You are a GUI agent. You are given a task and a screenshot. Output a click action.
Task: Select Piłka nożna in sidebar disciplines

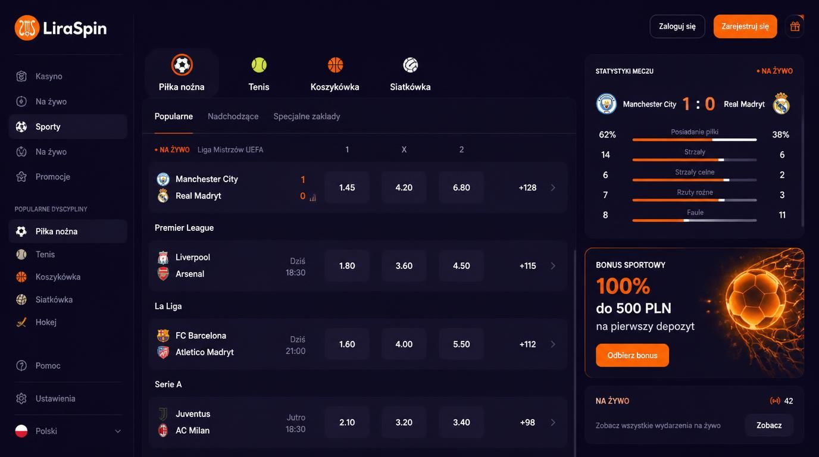coord(68,231)
